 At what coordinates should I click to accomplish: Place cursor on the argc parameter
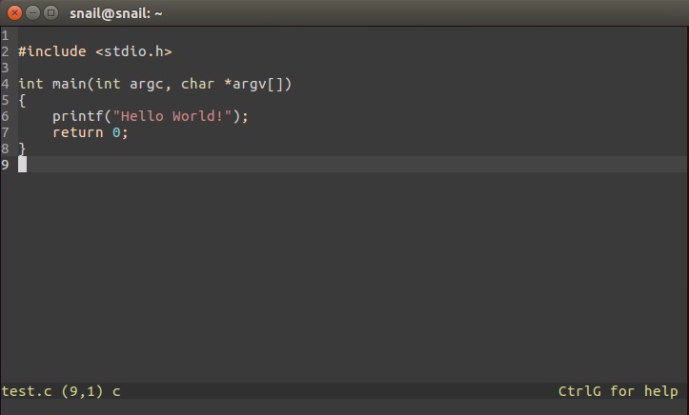pyautogui.click(x=147, y=84)
